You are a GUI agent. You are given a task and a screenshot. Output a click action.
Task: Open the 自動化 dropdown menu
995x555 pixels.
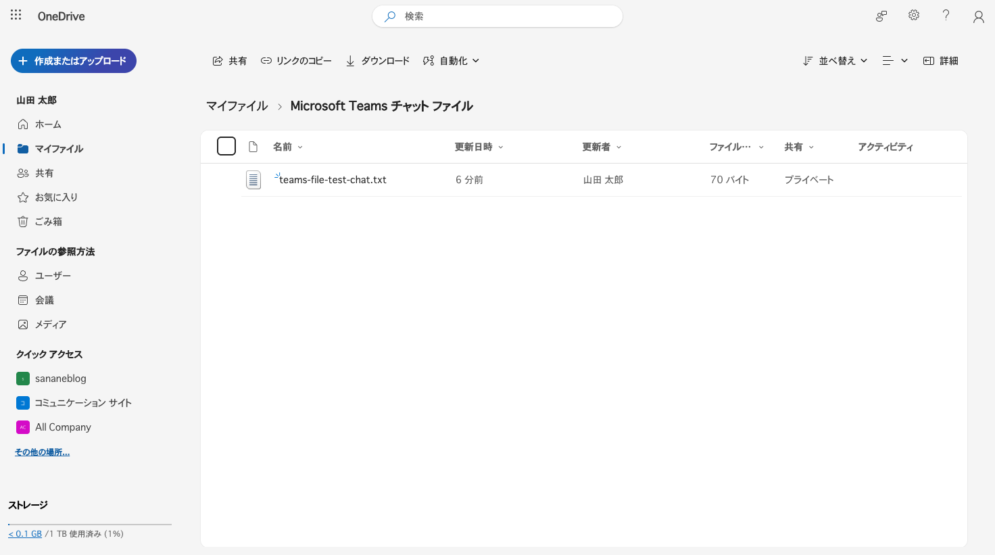pos(452,61)
